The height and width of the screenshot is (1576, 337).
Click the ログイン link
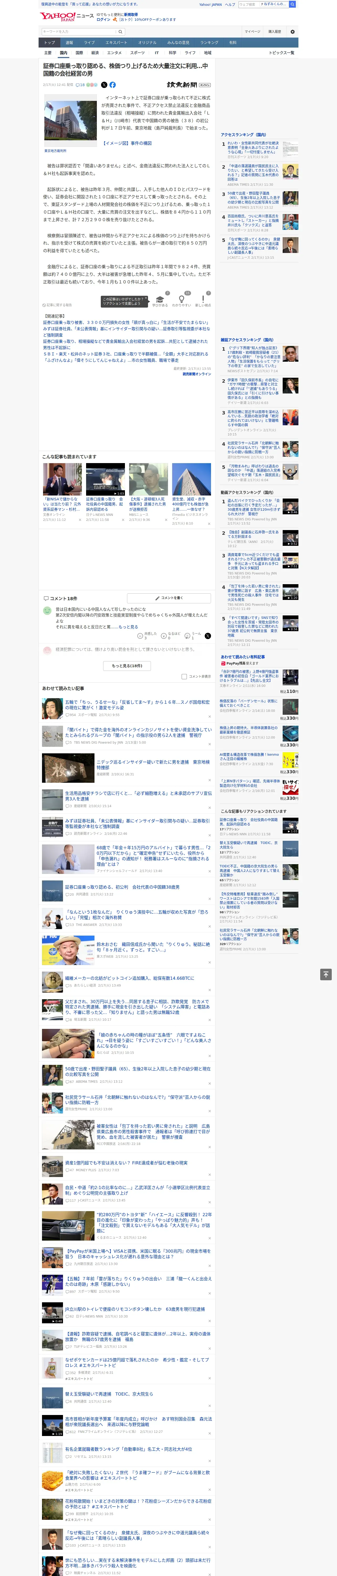click(x=103, y=20)
